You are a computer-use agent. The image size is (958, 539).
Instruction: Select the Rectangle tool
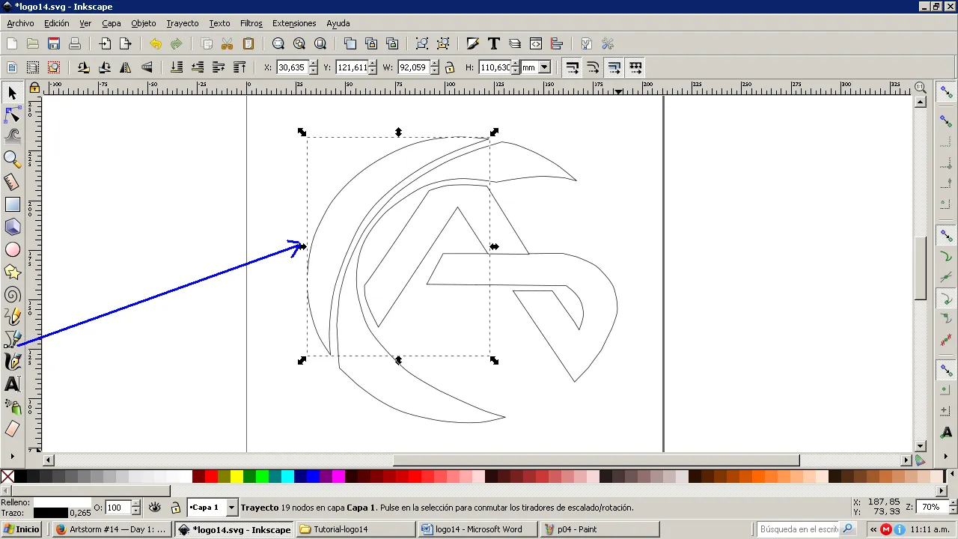pyautogui.click(x=12, y=204)
